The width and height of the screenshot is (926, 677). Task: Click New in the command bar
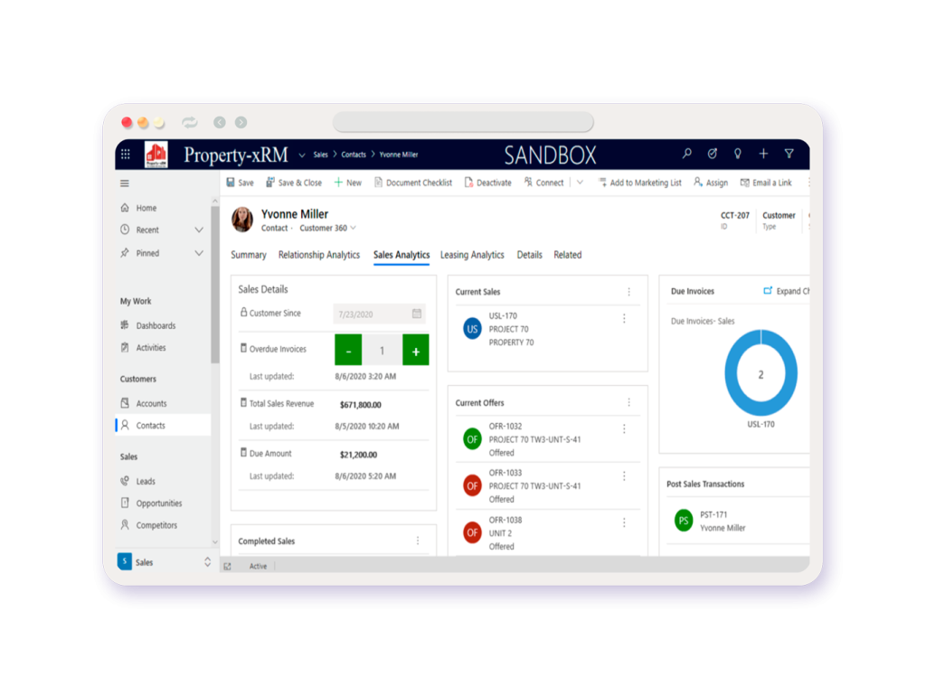[348, 183]
